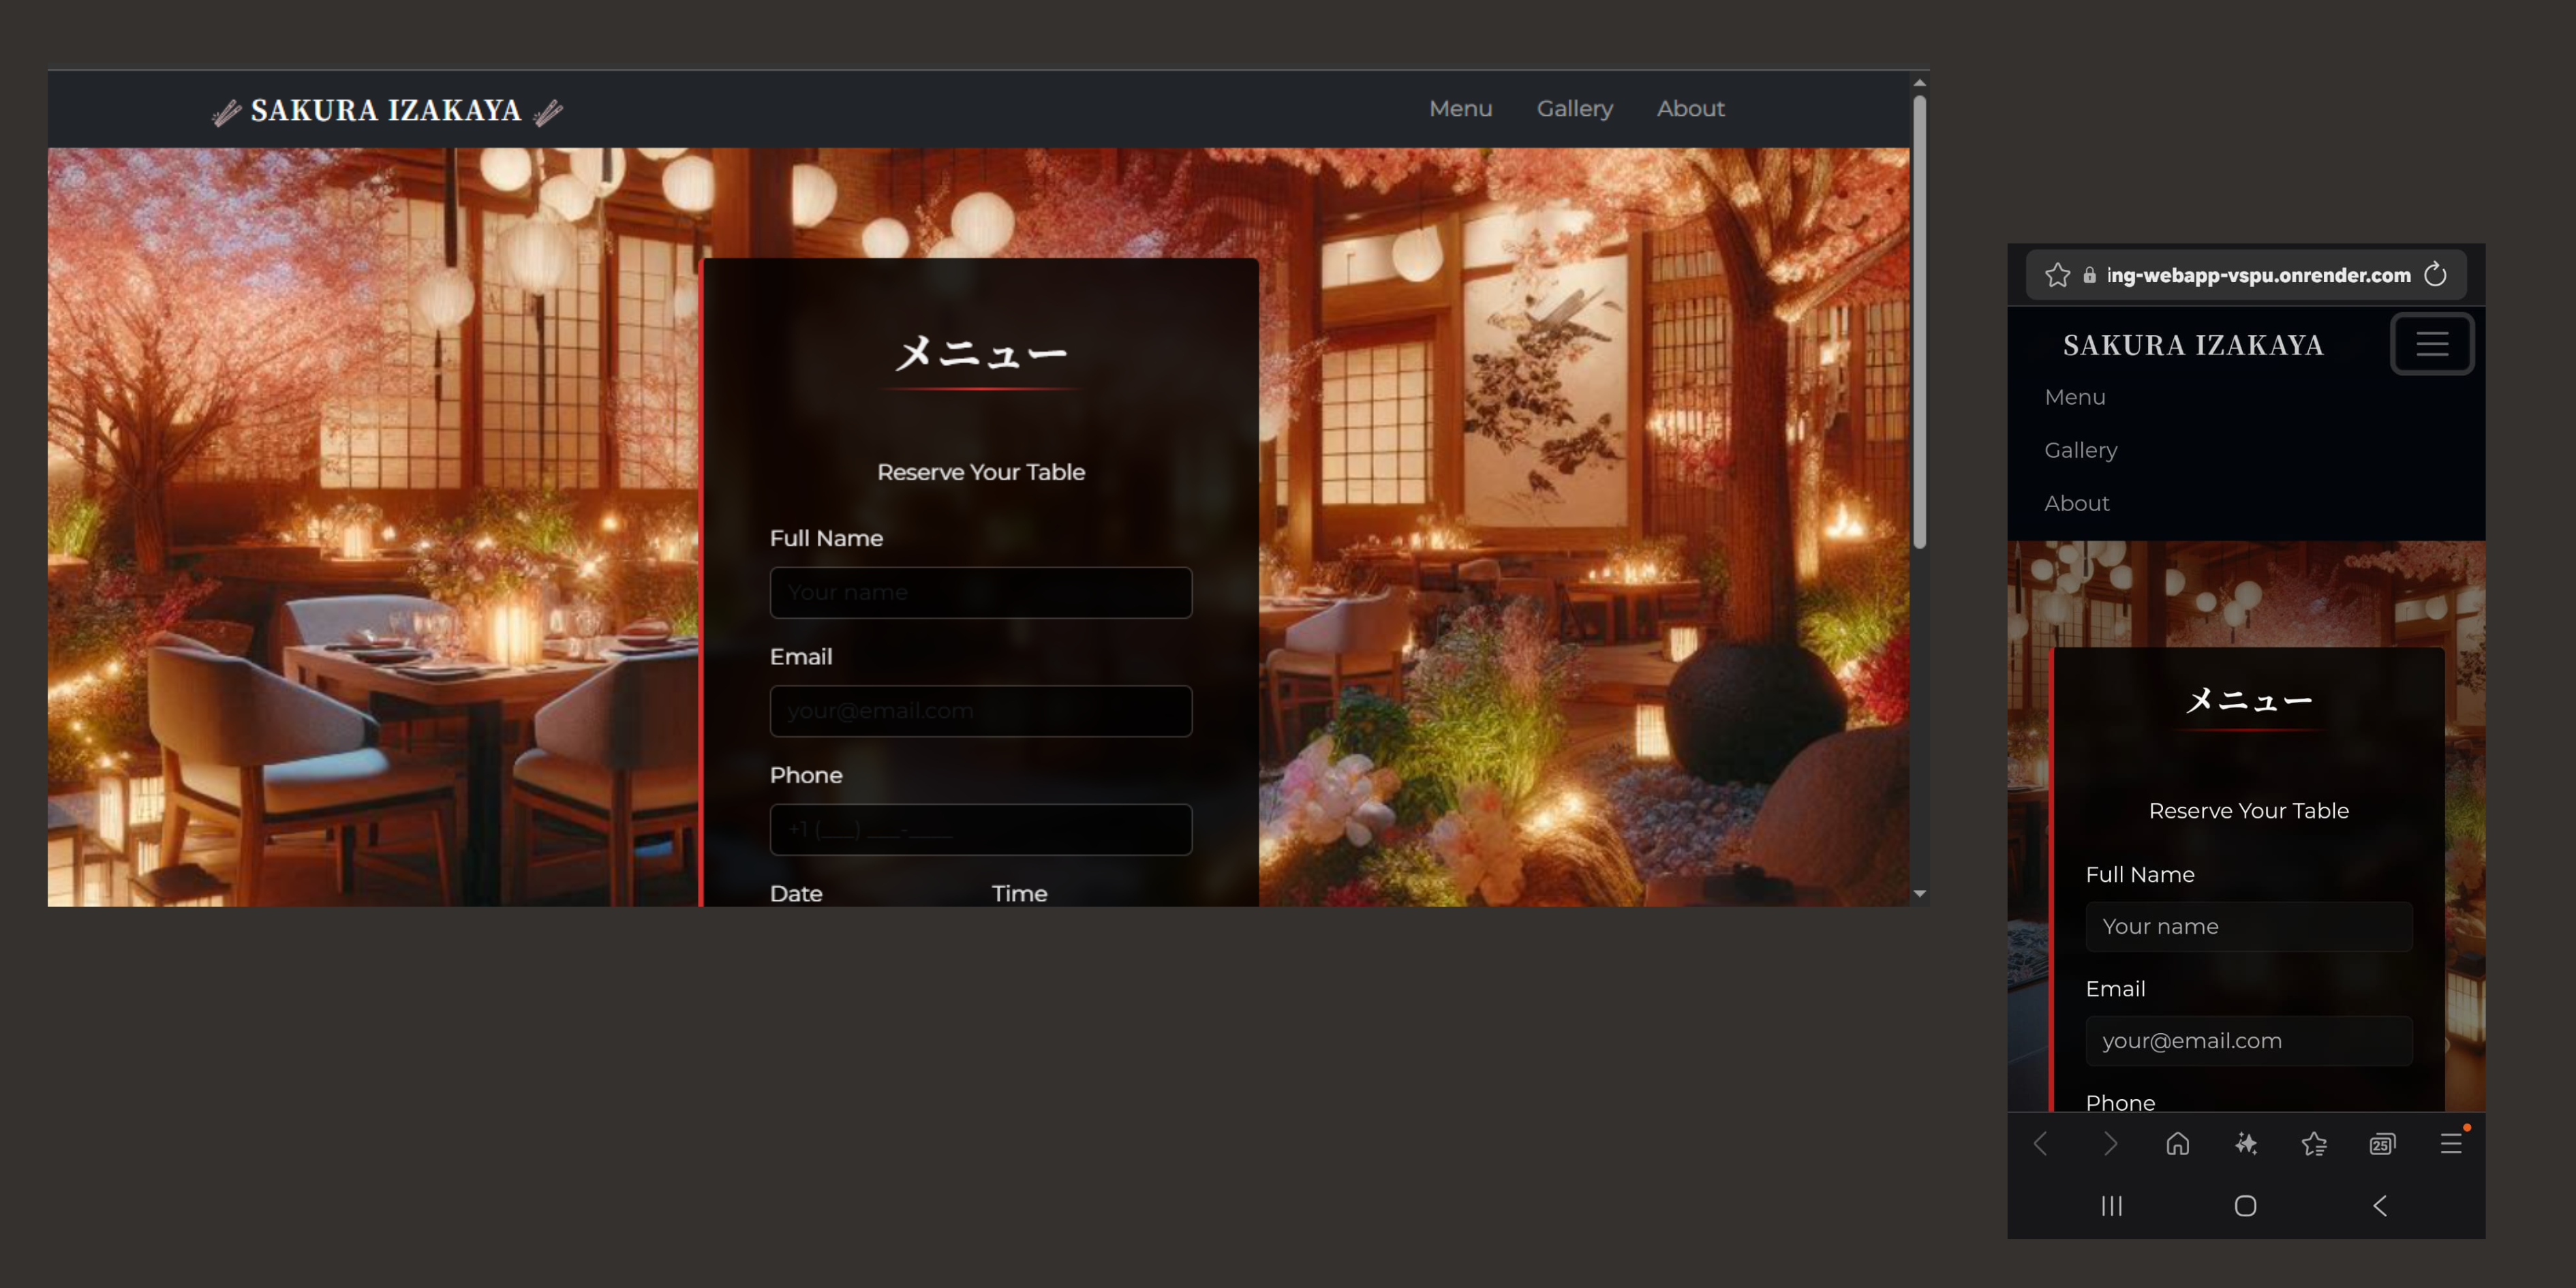2576x1288 pixels.
Task: View site security via the padlock icon
Action: [x=2090, y=275]
